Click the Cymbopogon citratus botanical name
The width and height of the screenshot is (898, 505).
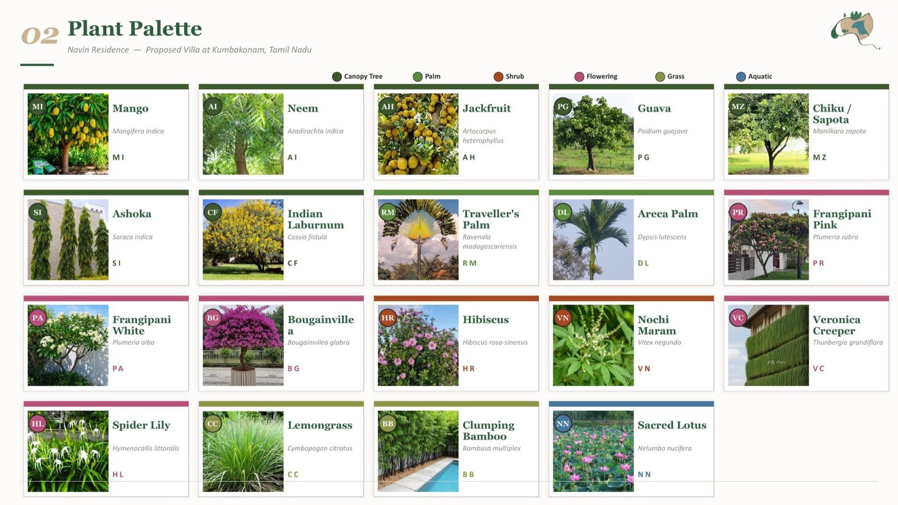click(320, 448)
